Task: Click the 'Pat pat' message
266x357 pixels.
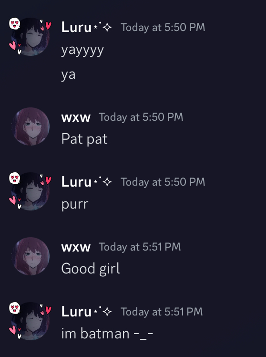Action: (x=84, y=139)
